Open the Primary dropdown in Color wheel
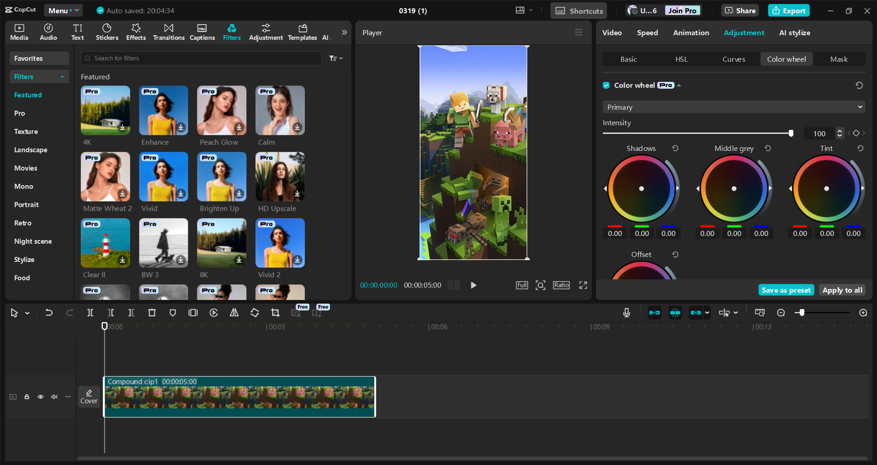The width and height of the screenshot is (877, 465). click(x=733, y=107)
